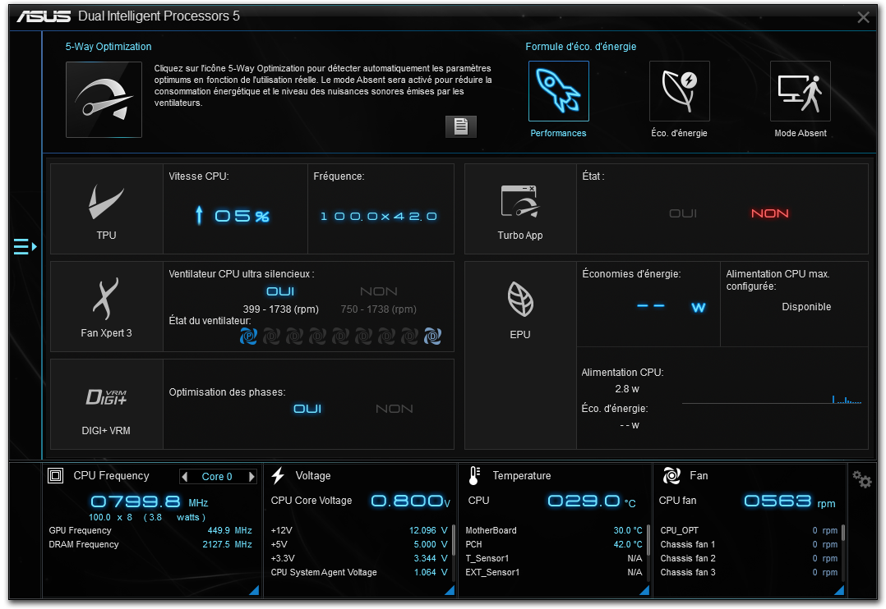Open the EPU leaf panel
Viewport: 886px width, 609px height.
tap(520, 306)
